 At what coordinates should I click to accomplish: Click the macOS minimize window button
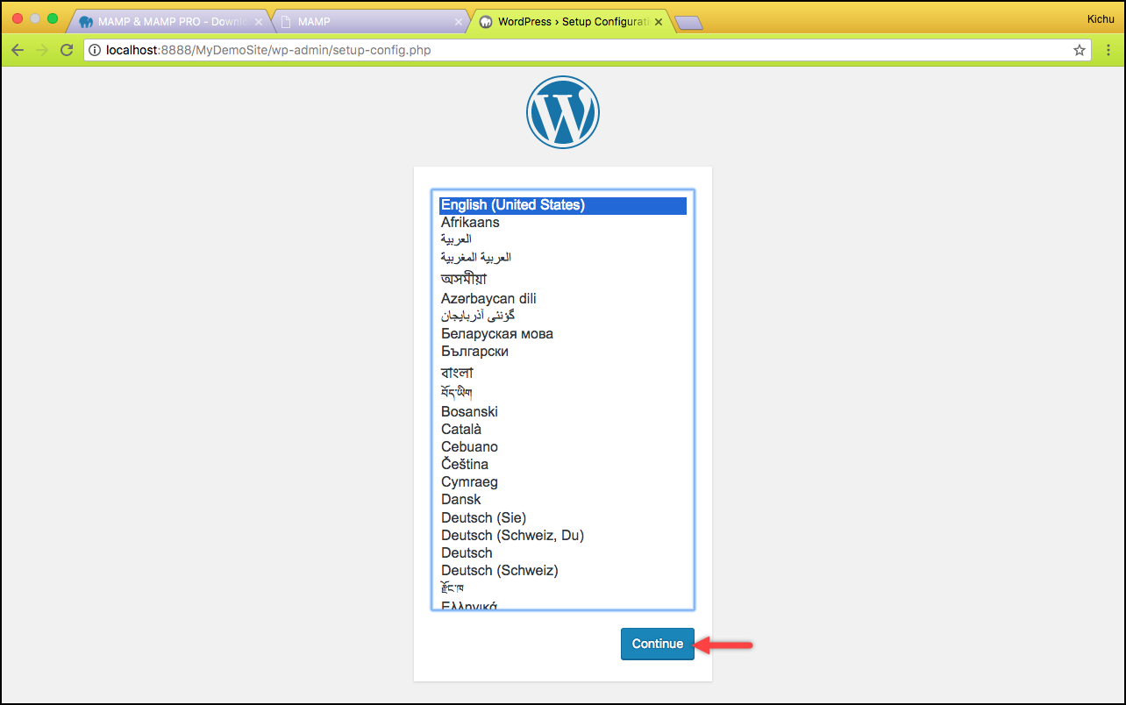[x=35, y=18]
